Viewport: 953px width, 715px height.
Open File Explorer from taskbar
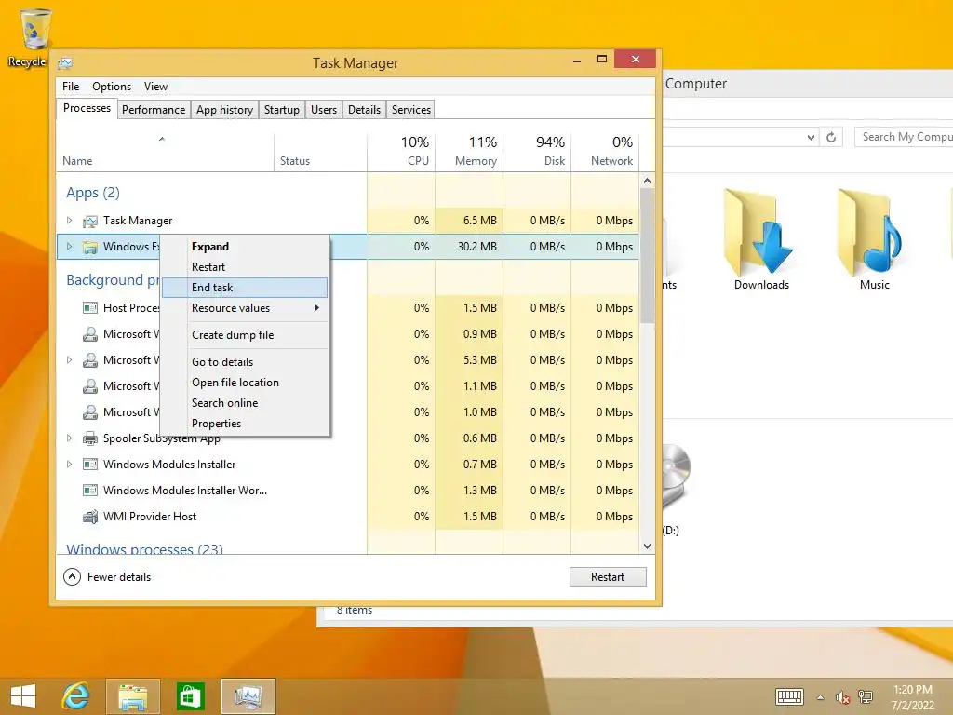pos(132,696)
